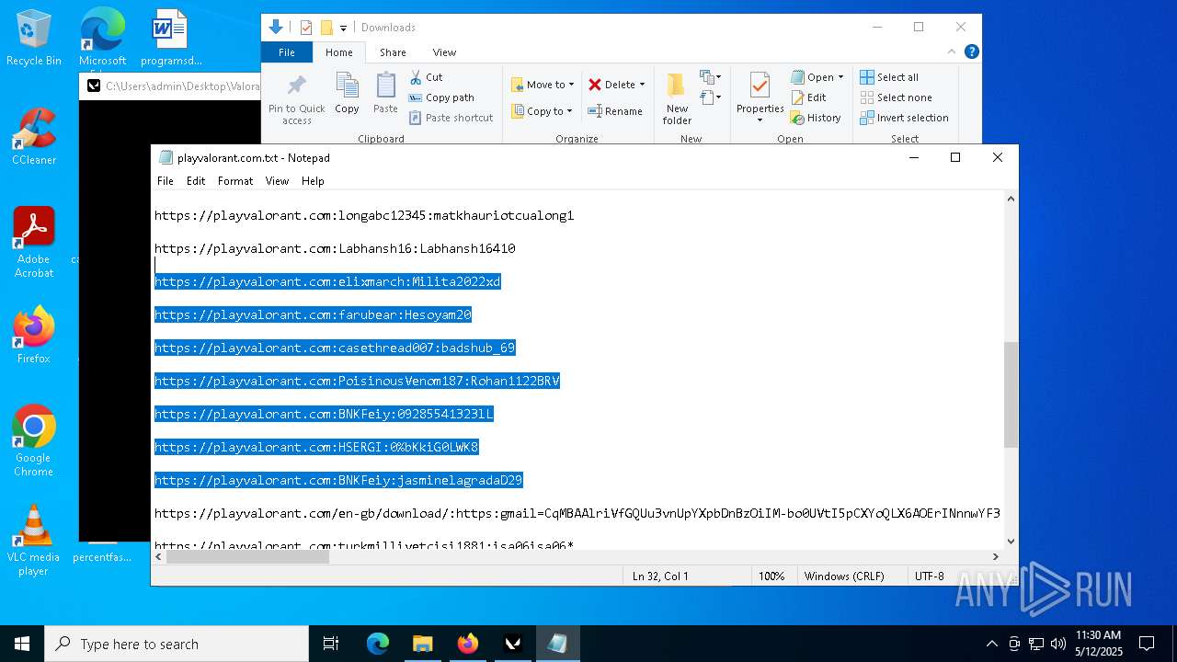Screen dimensions: 1177x662
Task: Open Notepad Format menu
Action: click(x=235, y=181)
